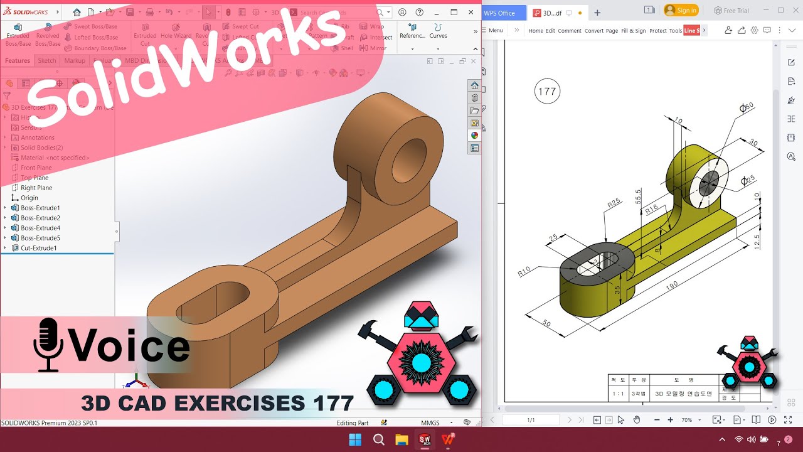
Task: Select the Front Plane tree item
Action: coord(31,168)
